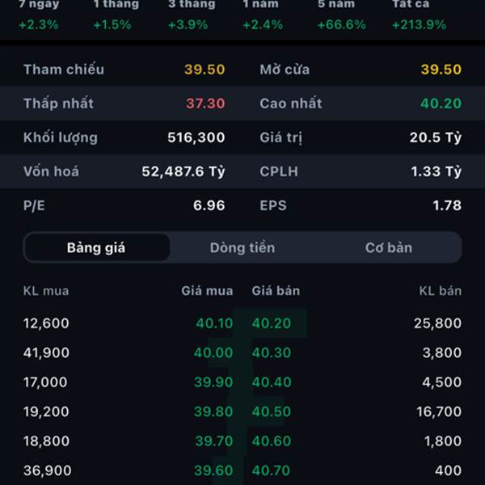Tap the 39.60 bid price

(x=214, y=470)
